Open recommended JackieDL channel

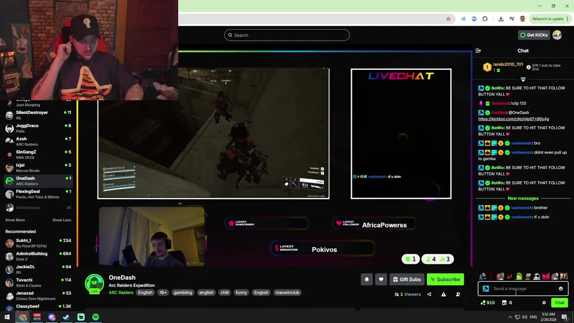coord(39,269)
